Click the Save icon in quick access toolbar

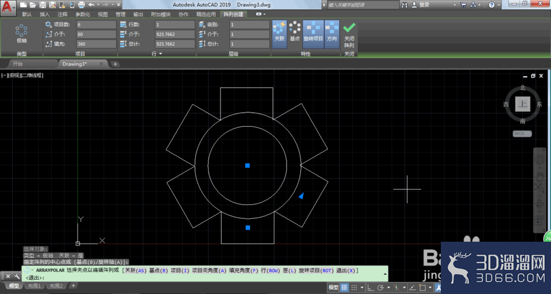42,5
